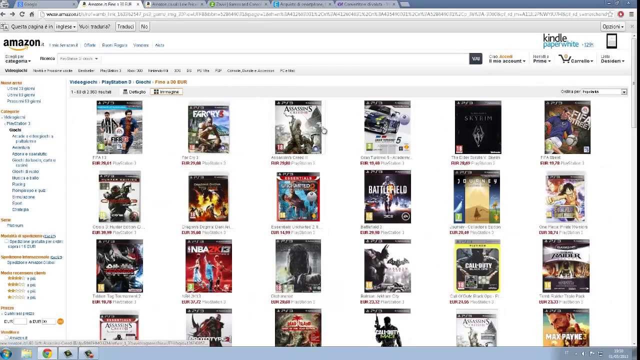Image resolution: width=640 pixels, height=360 pixels.
Task: Open NBA 2K13 cover thumbnail
Action: (x=208, y=266)
